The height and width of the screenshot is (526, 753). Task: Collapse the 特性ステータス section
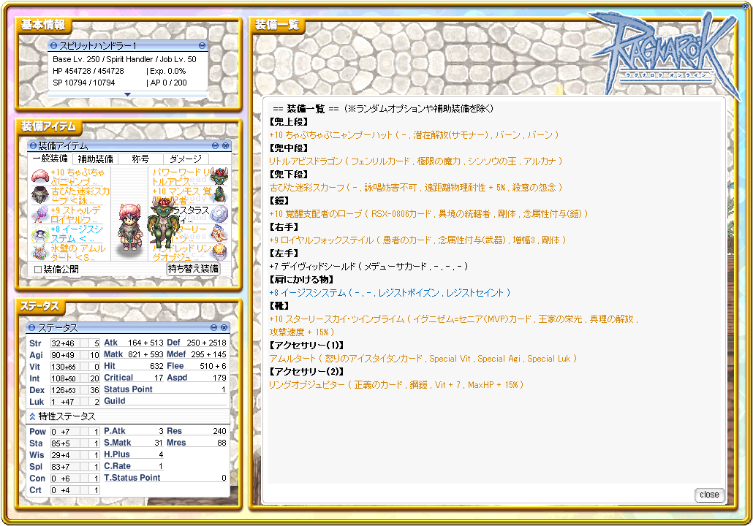pos(32,416)
